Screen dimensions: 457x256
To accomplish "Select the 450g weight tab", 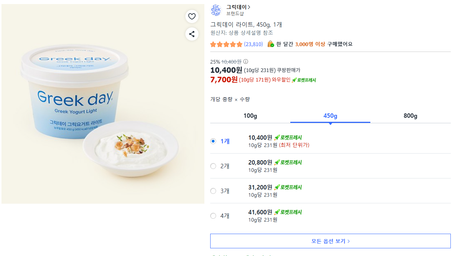I will (330, 116).
